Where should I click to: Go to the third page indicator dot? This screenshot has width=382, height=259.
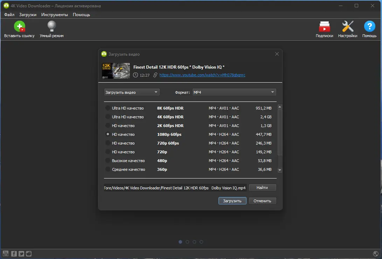[x=194, y=242]
